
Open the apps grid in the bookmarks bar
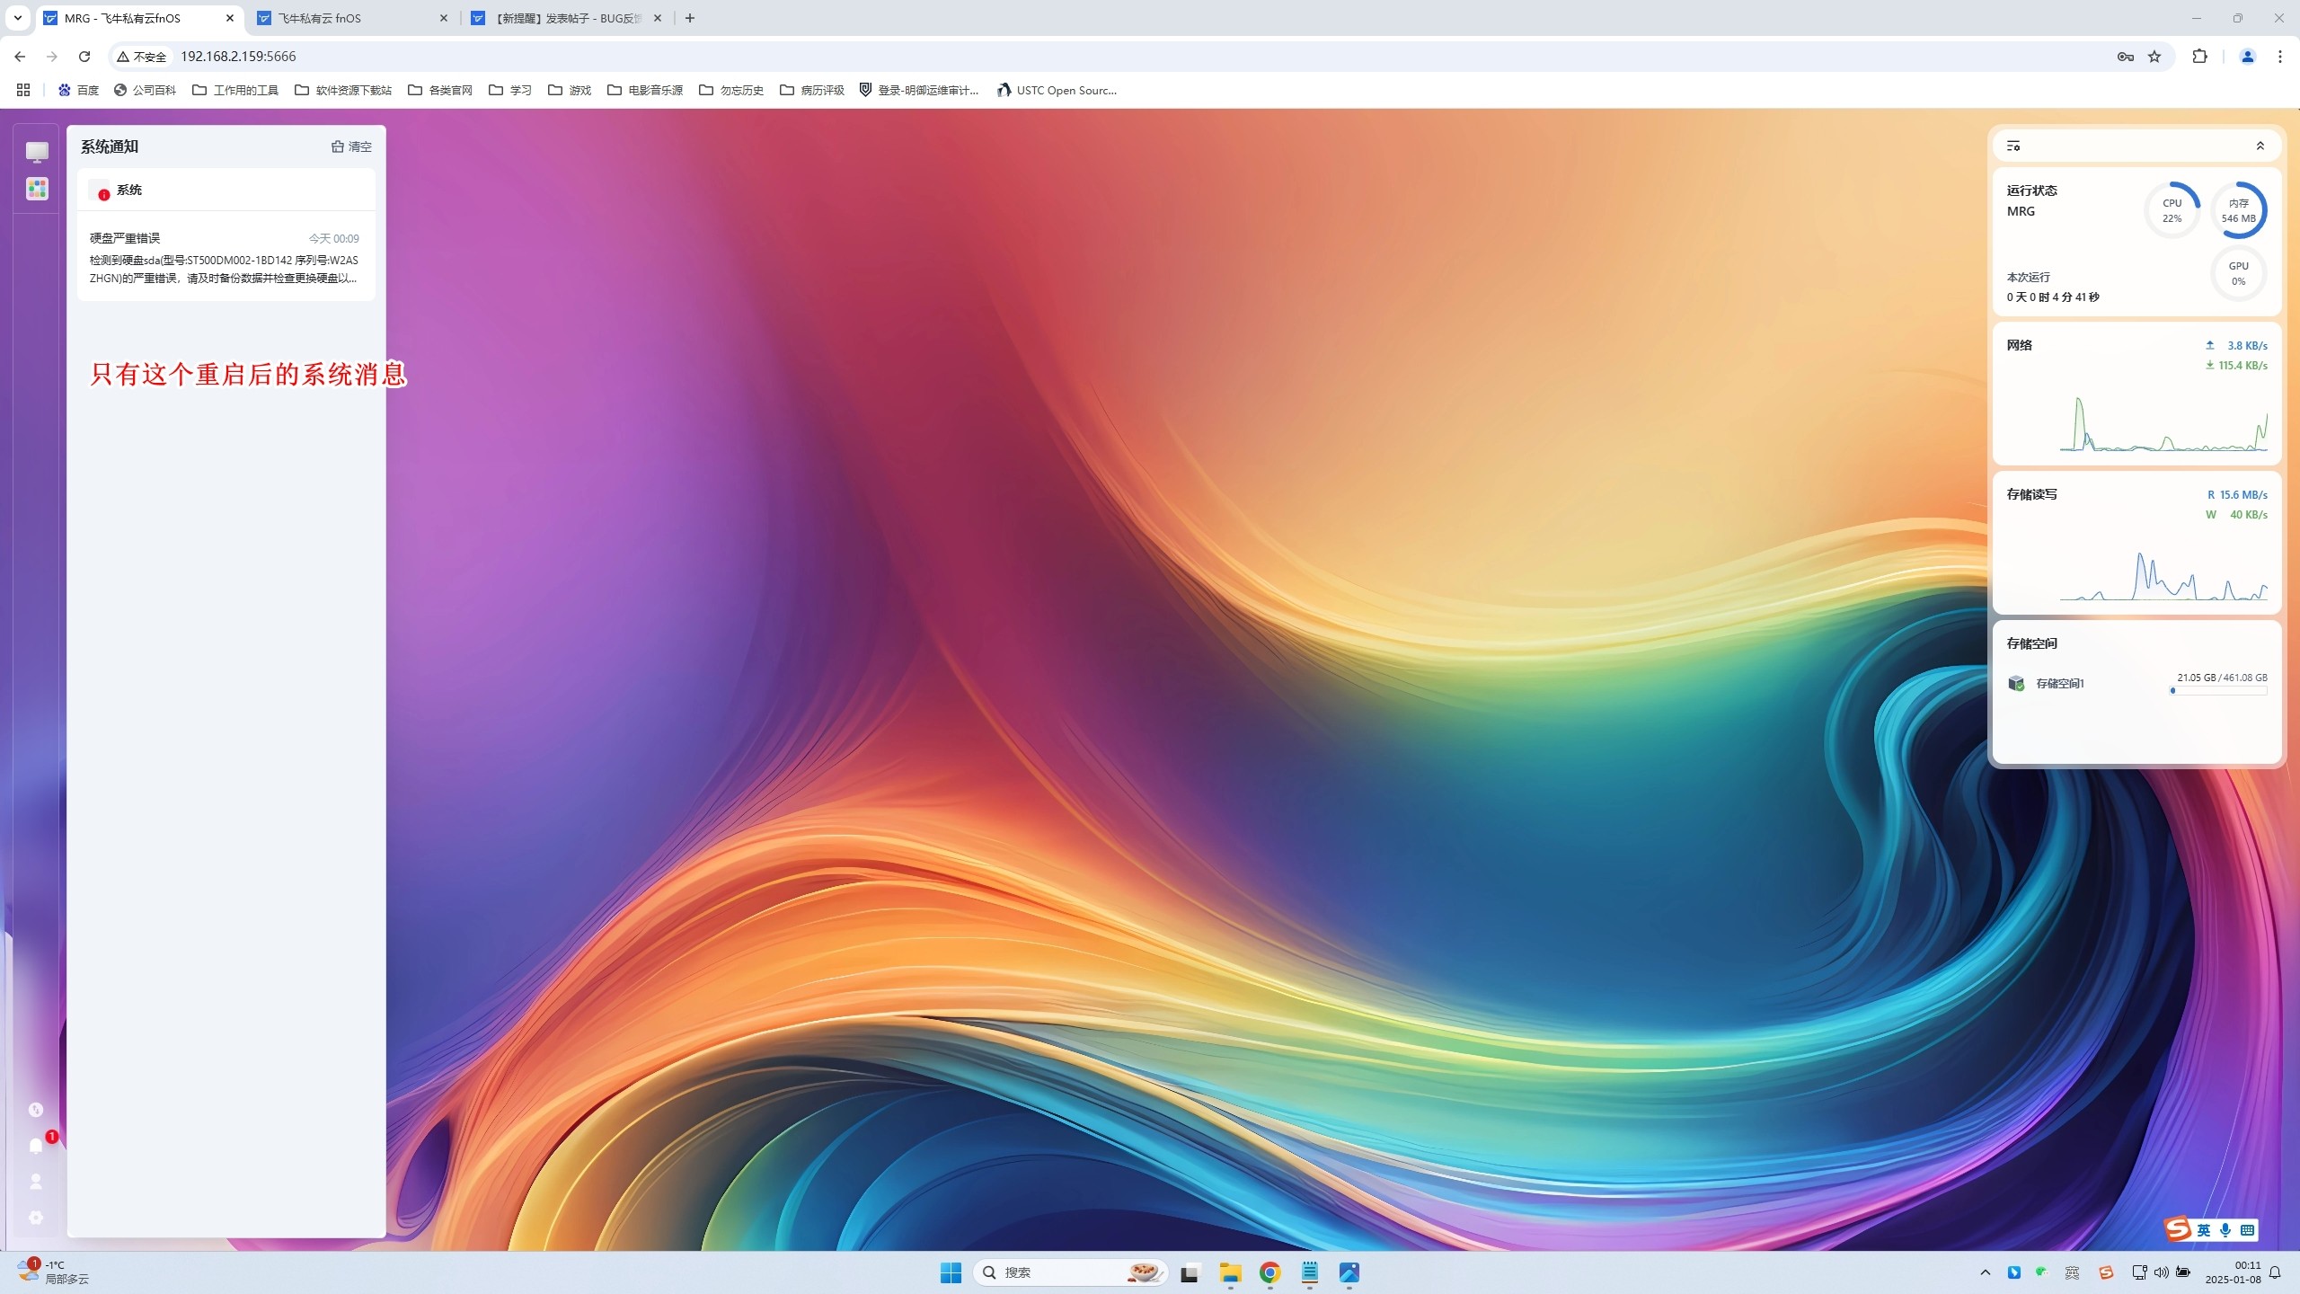(x=23, y=90)
